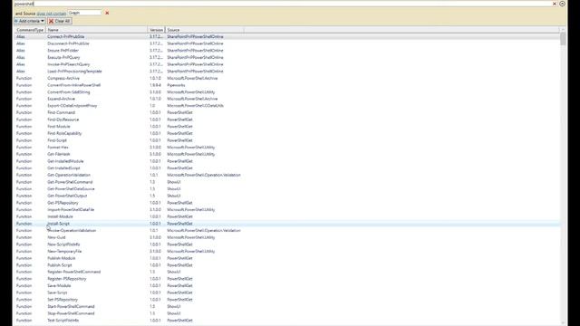The height and width of the screenshot is (326, 580).
Task: Select the Publish-Script row
Action: [287, 265]
